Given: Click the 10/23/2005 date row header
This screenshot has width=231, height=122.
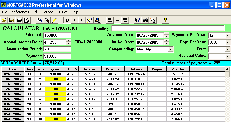Looking at the screenshot, I should pyautogui.click(x=13, y=79).
